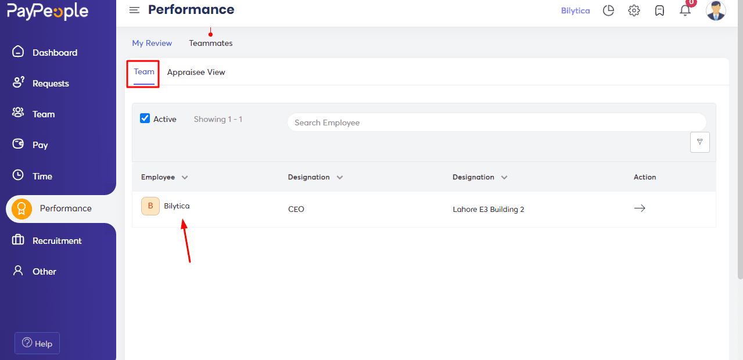Image resolution: width=743 pixels, height=360 pixels.
Task: Click the Showing 1 - 1 count text
Action: point(218,119)
